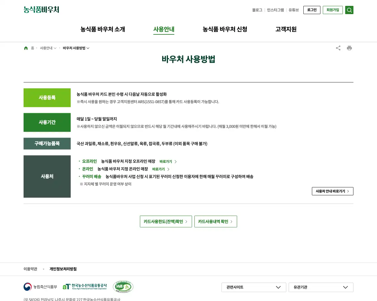Open the 개인정보처리방침 footer link

(63, 269)
